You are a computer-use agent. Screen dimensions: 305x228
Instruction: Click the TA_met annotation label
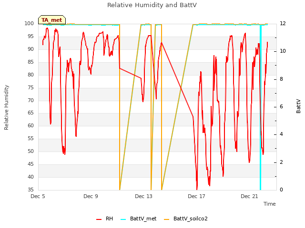pos(52,20)
